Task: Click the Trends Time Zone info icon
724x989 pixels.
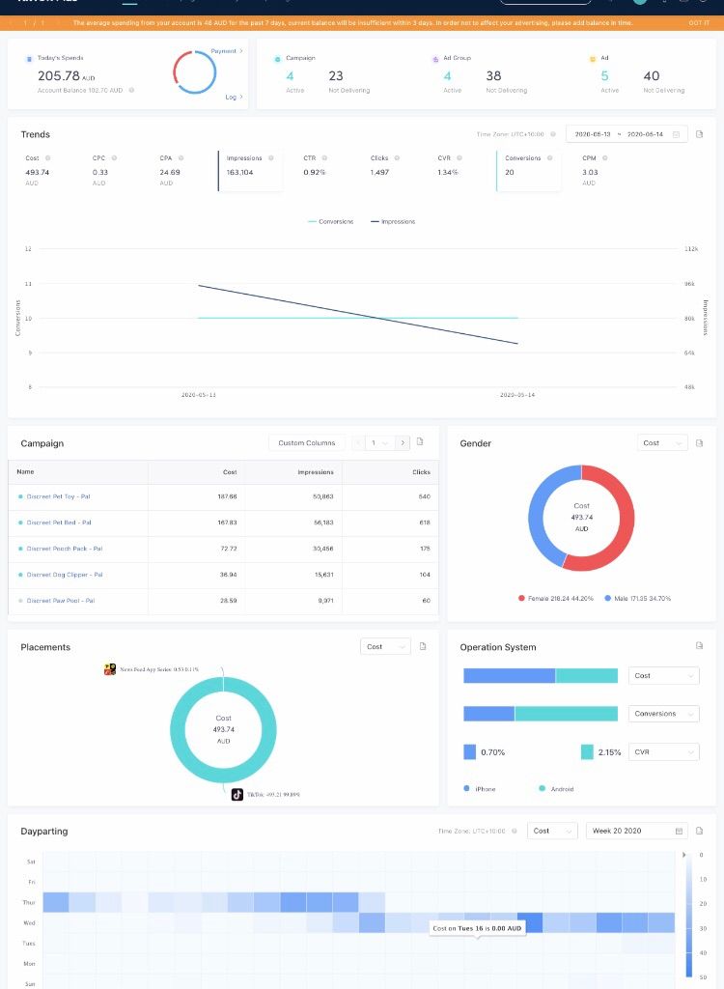Action: 553,134
